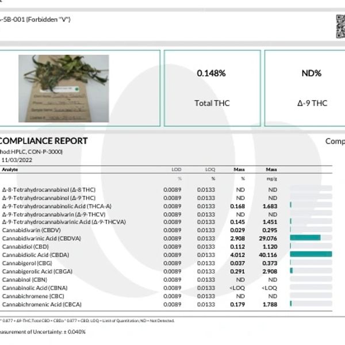This screenshot has width=345, height=345.
Task: Select CBDA mg/g value 40.116
Action: coord(268,255)
